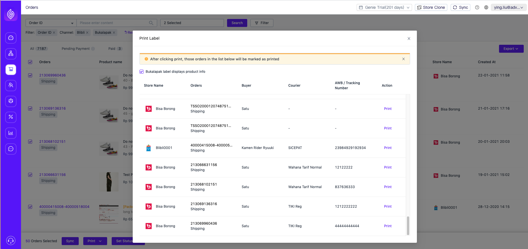Switch to the All orders tab
Screen dimensions: 528x249
38,49
